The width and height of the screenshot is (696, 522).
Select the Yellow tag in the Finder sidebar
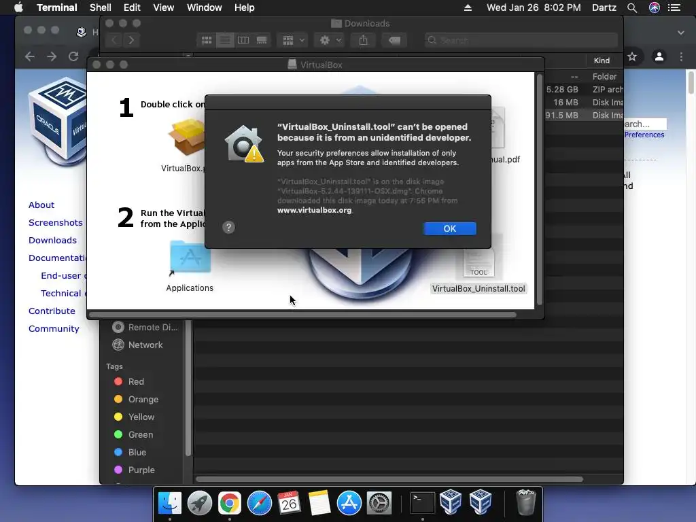pos(134,417)
